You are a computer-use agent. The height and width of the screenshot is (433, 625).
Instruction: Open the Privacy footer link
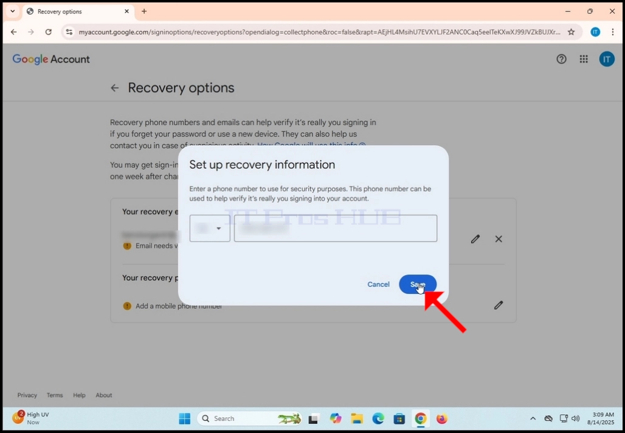point(27,395)
